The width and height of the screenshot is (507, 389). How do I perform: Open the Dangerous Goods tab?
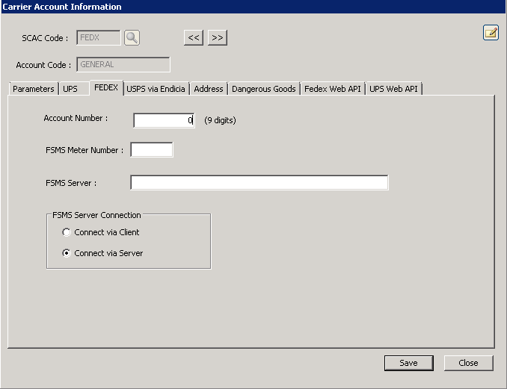click(x=263, y=89)
